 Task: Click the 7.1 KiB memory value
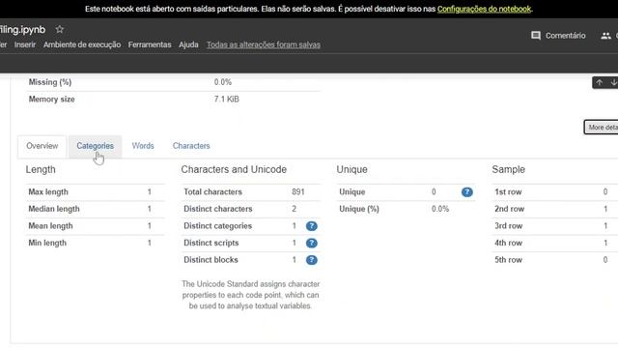point(227,100)
